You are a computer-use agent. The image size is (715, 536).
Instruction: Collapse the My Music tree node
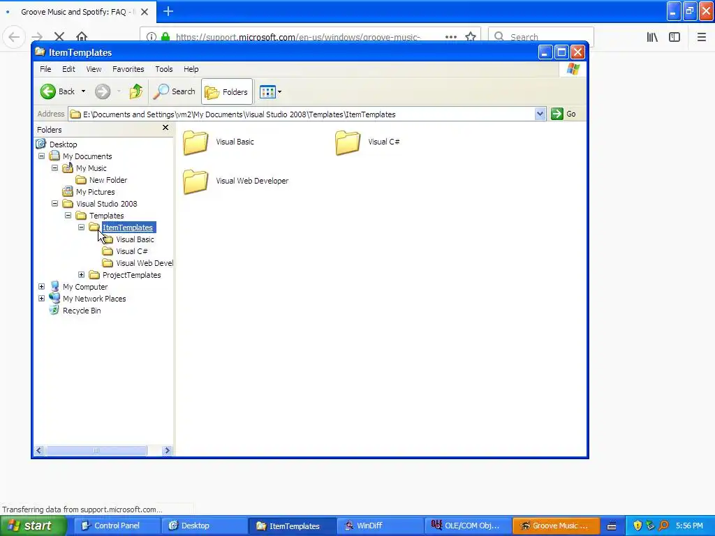click(54, 167)
